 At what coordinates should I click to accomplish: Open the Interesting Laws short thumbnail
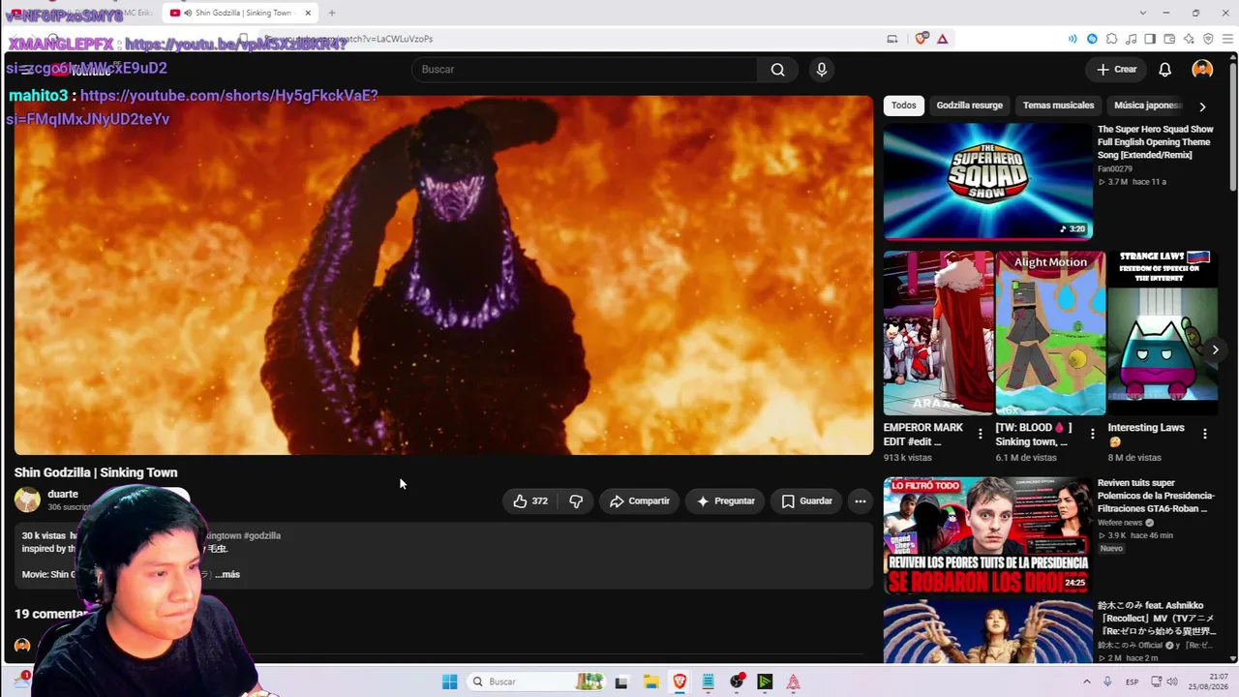(1163, 333)
